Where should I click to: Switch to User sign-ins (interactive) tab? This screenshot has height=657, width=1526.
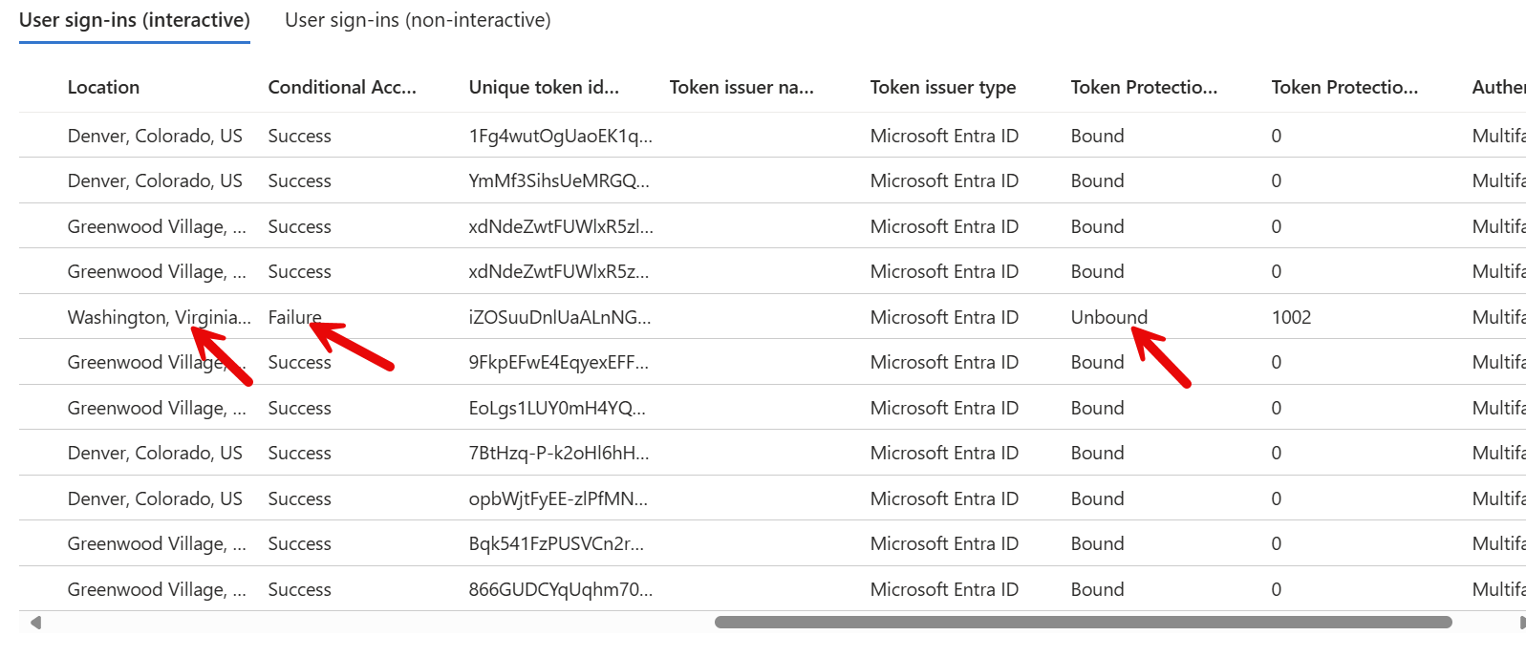click(x=135, y=20)
